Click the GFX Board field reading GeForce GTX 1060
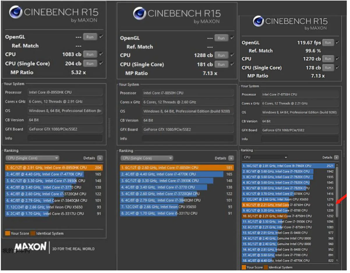Screen dimensions: 350x273 coord(300,130)
